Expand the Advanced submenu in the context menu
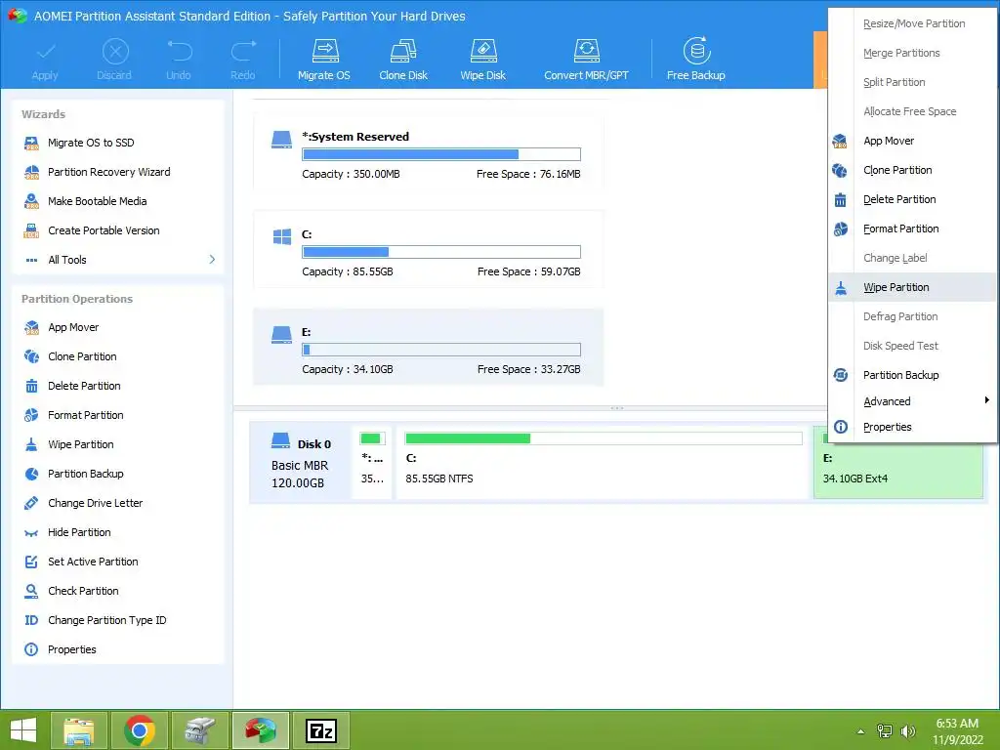The width and height of the screenshot is (1000, 750). click(913, 401)
